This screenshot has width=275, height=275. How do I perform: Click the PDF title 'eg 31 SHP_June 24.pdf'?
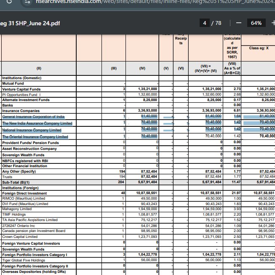(x=30, y=23)
